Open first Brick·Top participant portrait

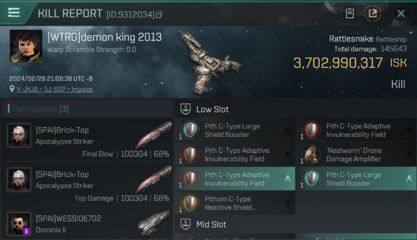tap(19, 135)
